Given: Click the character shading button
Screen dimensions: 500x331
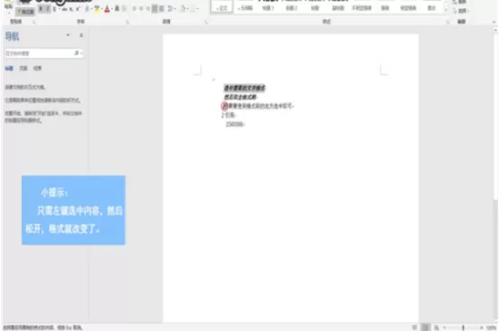Looking at the screenshot, I should 117,9.
